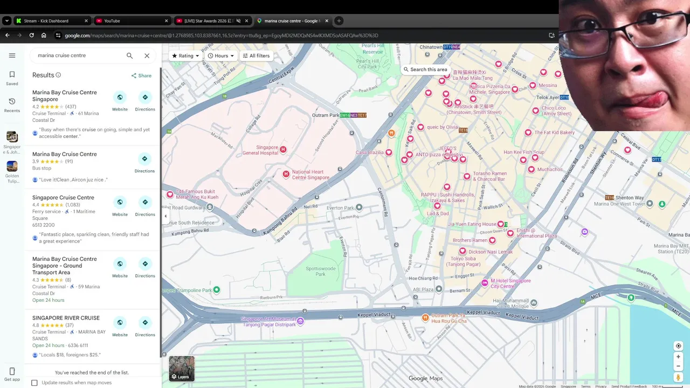690x388 pixels.
Task: Show your location on map
Action: tap(678, 346)
